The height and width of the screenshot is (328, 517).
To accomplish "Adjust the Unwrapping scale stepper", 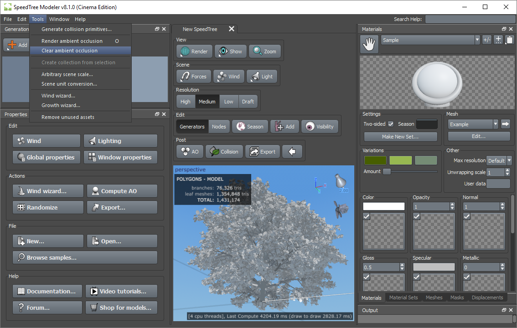I will tap(507, 172).
